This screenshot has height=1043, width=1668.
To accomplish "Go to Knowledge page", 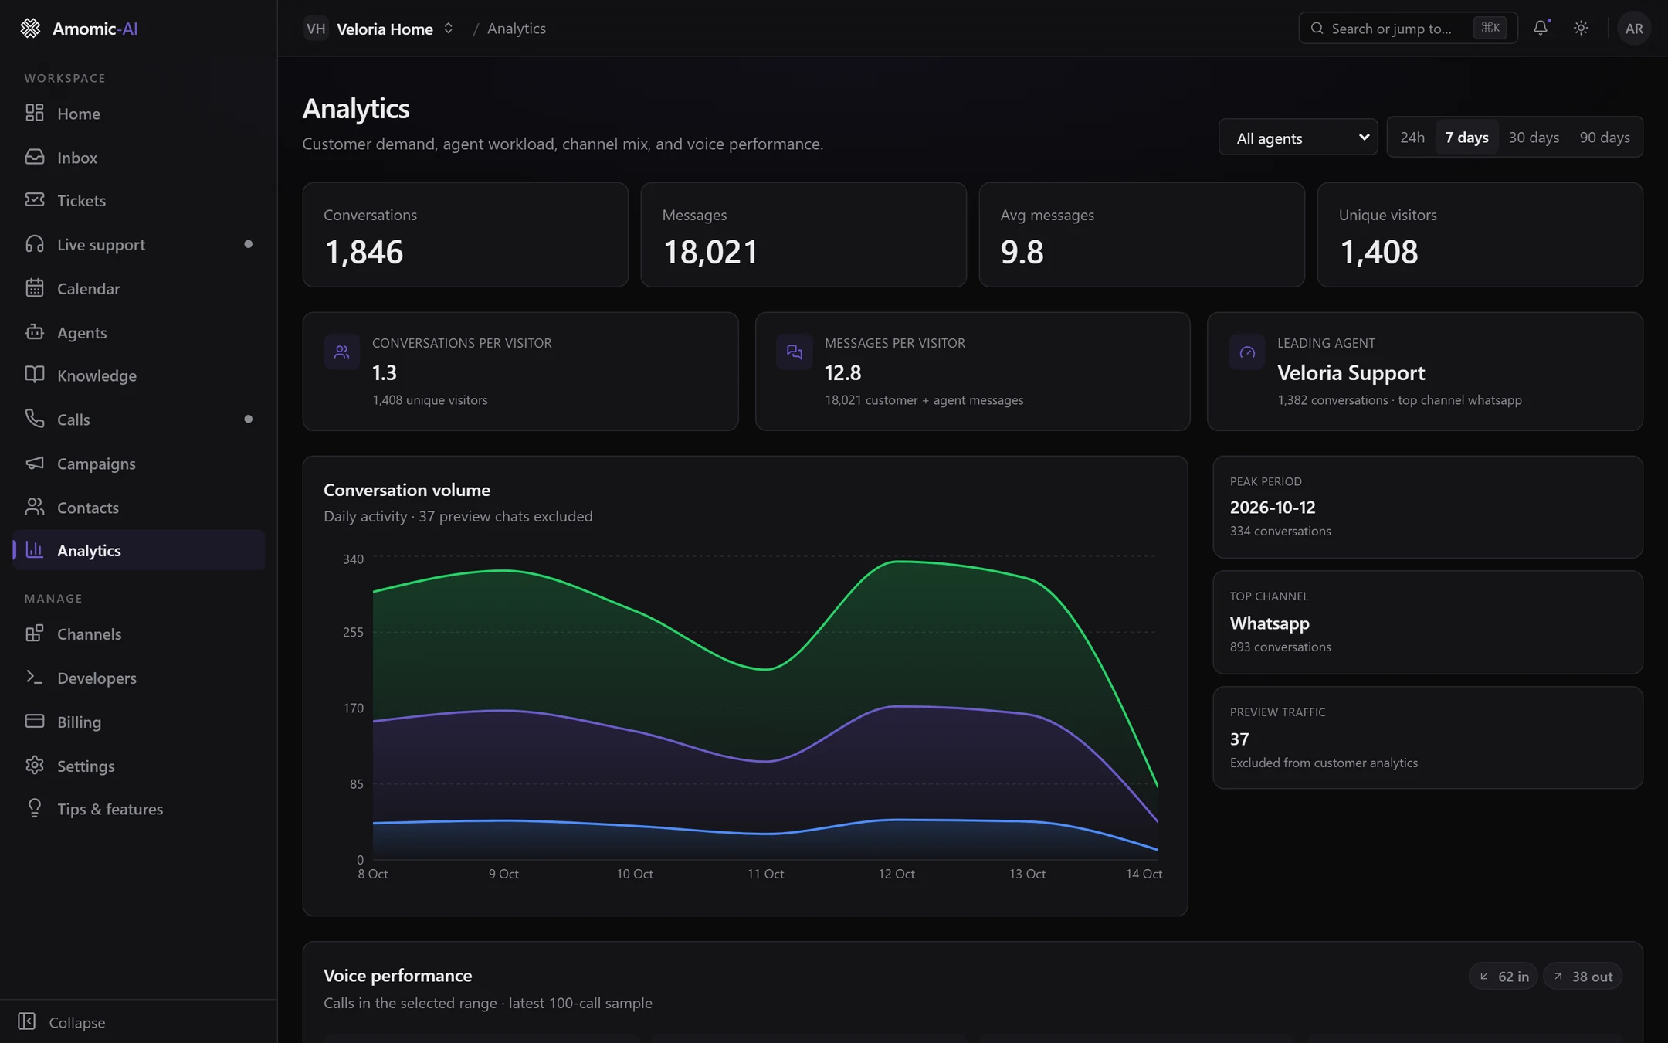I will click(139, 375).
